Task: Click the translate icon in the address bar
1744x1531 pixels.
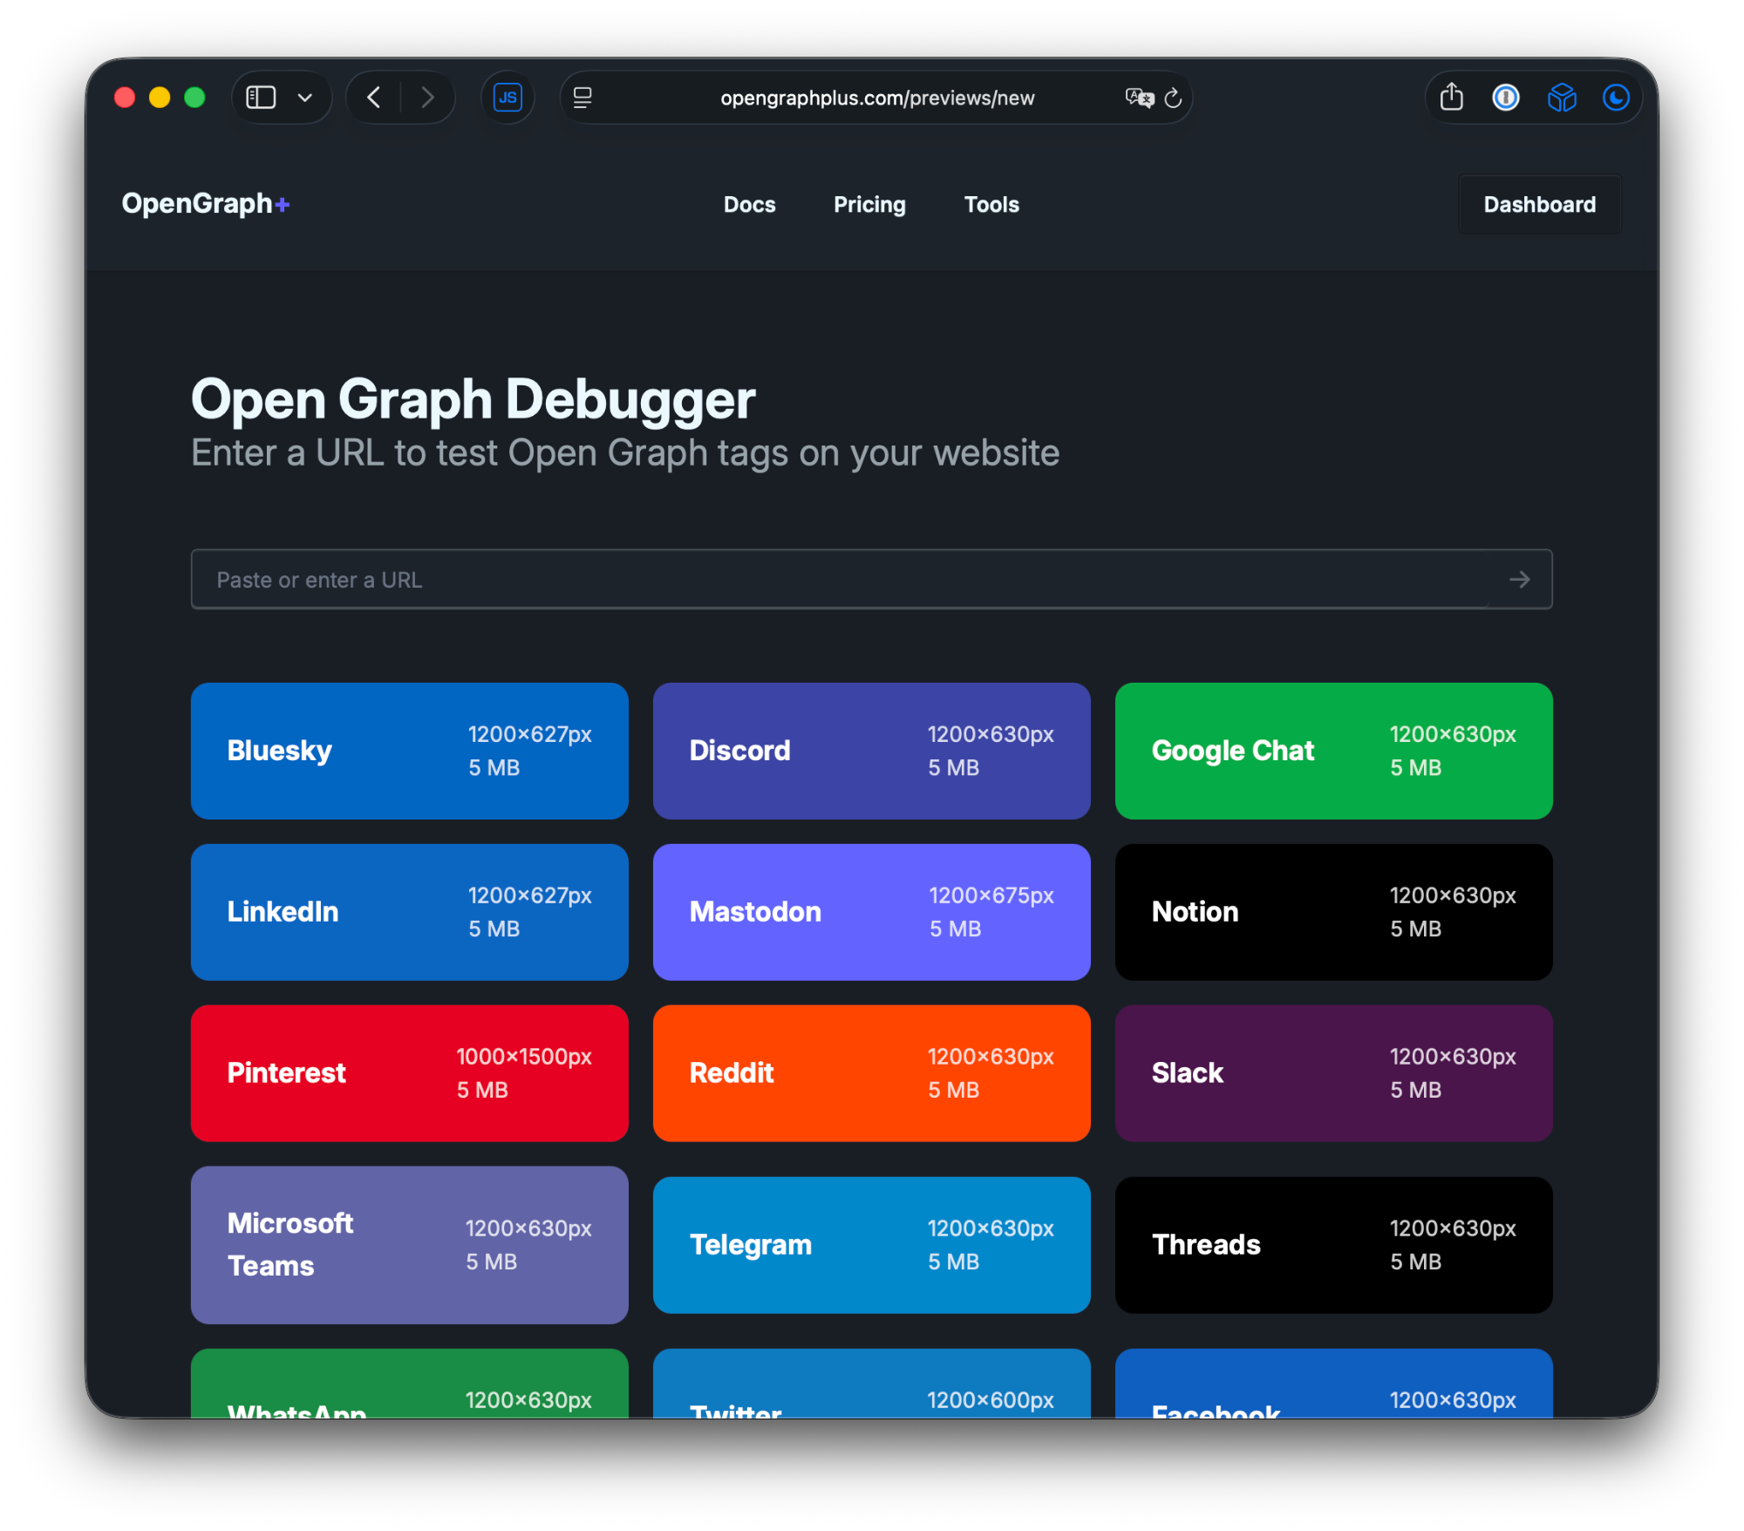Action: (1138, 98)
